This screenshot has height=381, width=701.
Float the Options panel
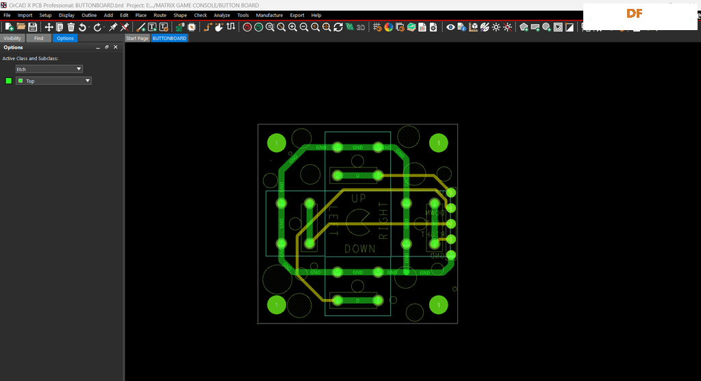107,47
